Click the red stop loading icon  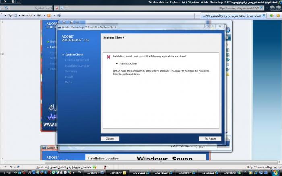coord(57,8)
